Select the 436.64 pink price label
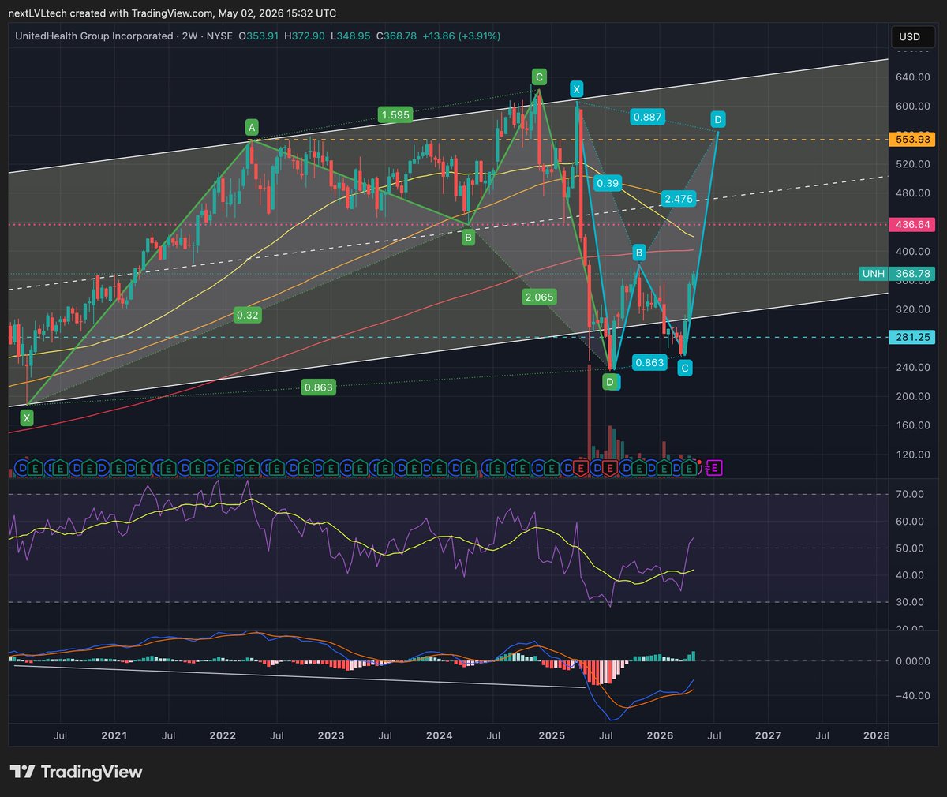The image size is (947, 797). [911, 225]
